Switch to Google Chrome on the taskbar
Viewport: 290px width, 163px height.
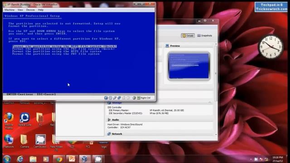coord(59,159)
